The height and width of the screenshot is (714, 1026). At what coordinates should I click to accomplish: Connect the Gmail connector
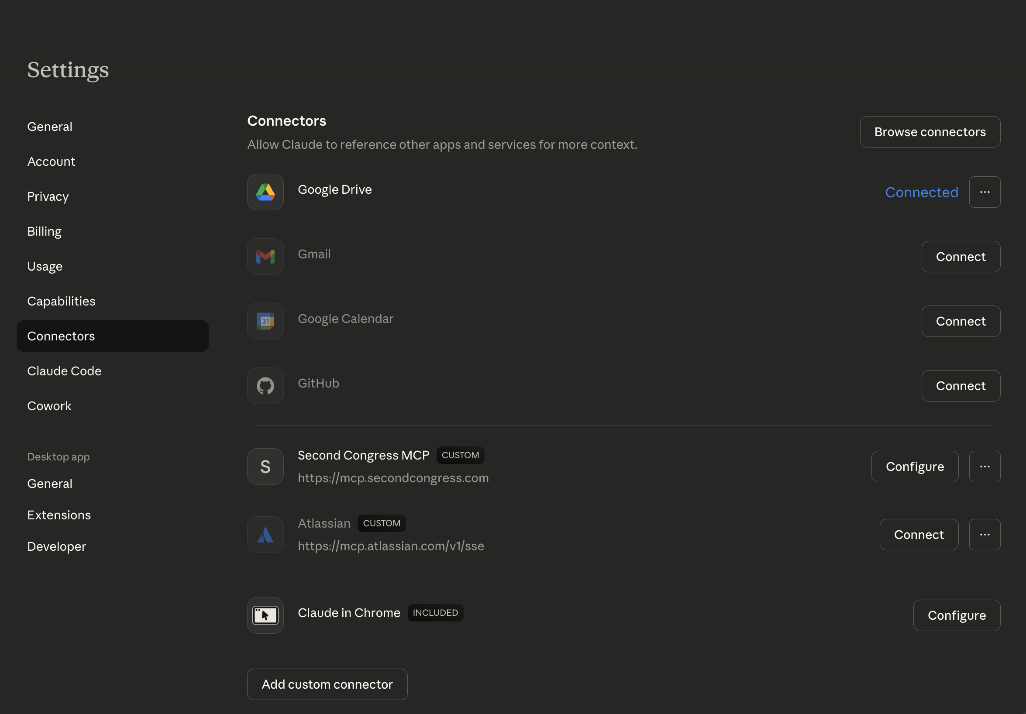point(961,257)
